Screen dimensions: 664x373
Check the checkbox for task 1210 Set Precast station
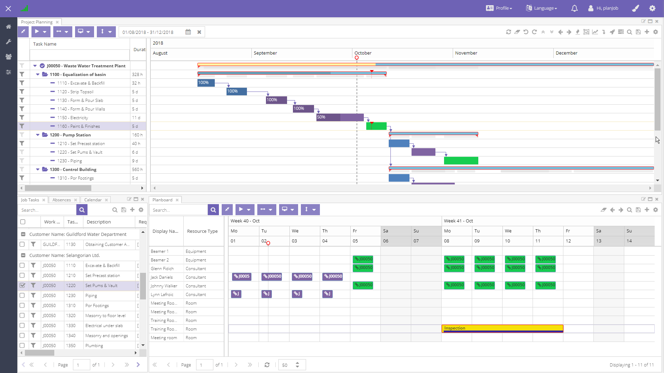click(22, 275)
